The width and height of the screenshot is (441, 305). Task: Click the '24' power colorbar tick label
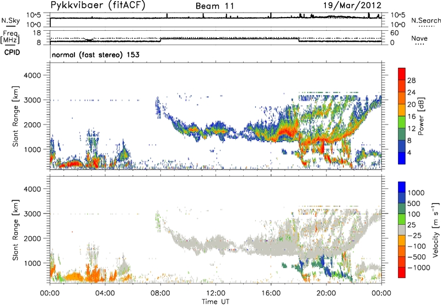411,92
